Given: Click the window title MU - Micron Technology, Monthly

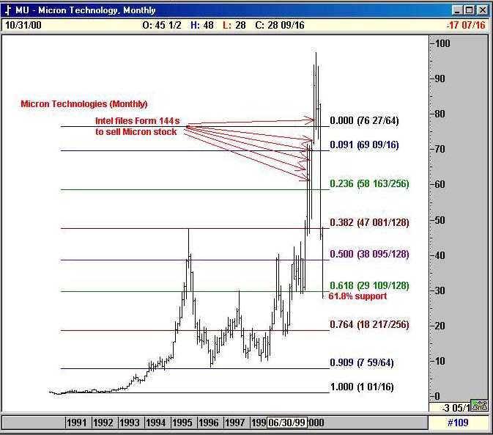Looking at the screenshot, I should coord(86,10).
